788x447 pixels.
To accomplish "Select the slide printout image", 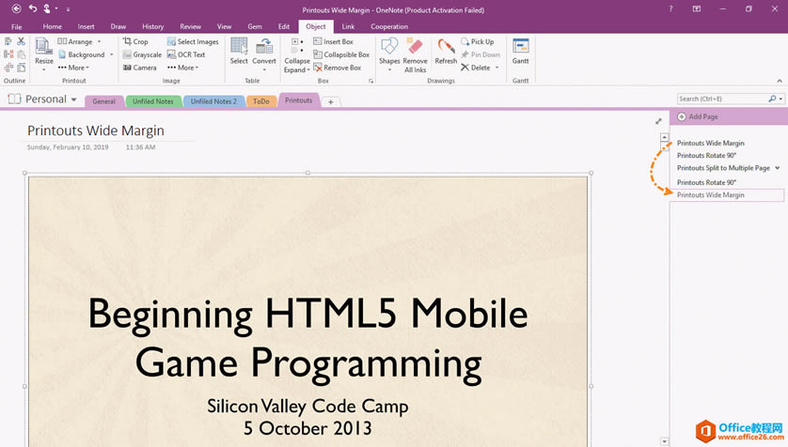I will coord(308,311).
